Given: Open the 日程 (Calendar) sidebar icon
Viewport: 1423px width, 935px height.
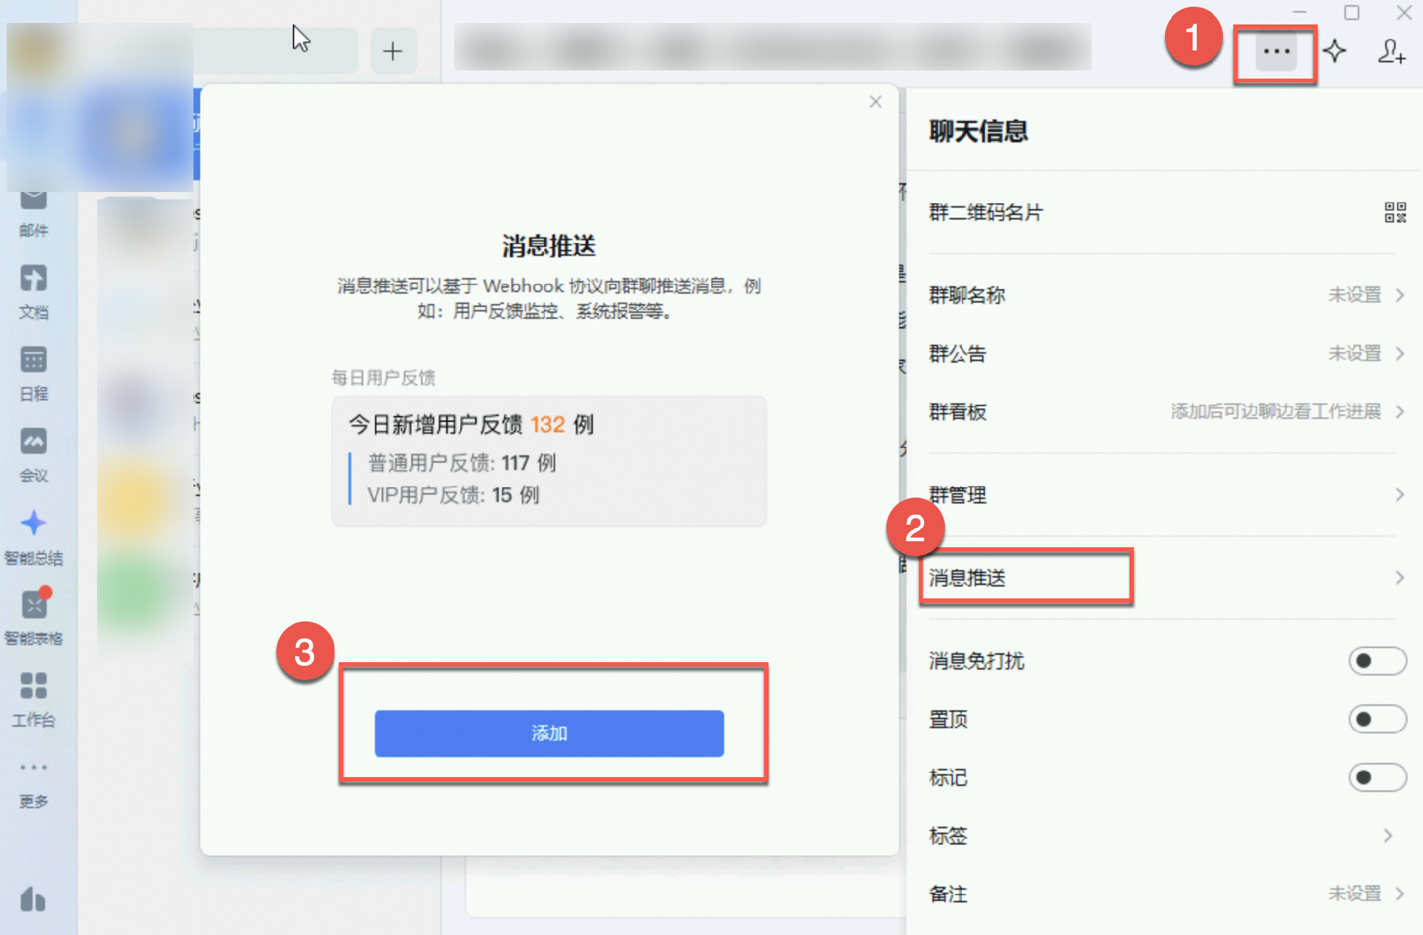Looking at the screenshot, I should 33,361.
